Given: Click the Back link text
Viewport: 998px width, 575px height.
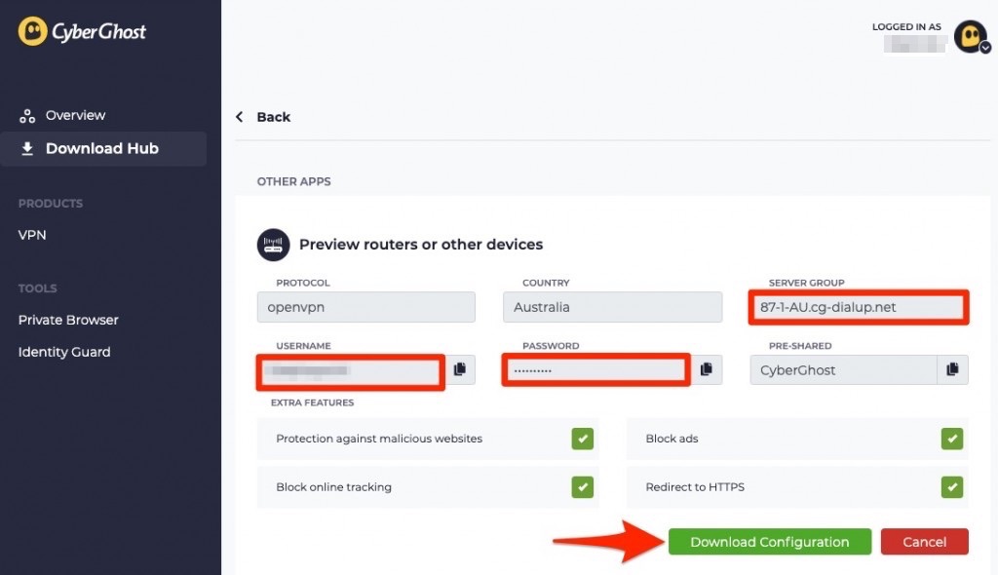Looking at the screenshot, I should pyautogui.click(x=274, y=117).
